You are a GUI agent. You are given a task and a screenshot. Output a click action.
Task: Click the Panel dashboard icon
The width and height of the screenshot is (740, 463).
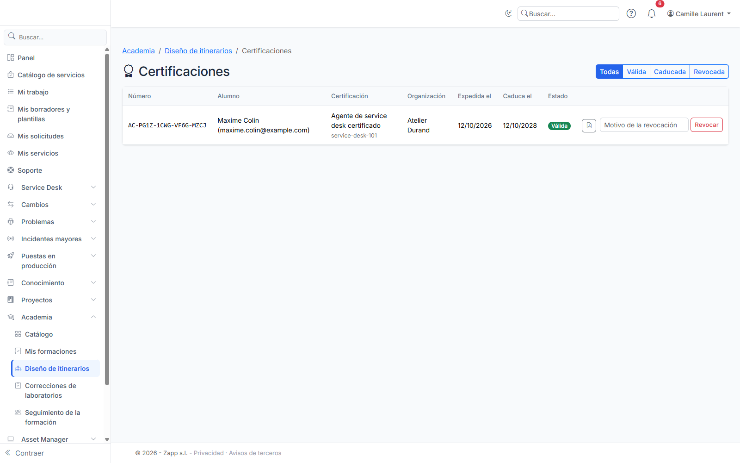click(11, 57)
